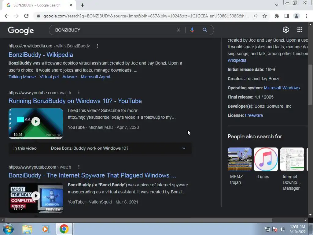This screenshot has width=313, height=235.
Task: Click the horizontal page scrollbar
Action: (138, 220)
